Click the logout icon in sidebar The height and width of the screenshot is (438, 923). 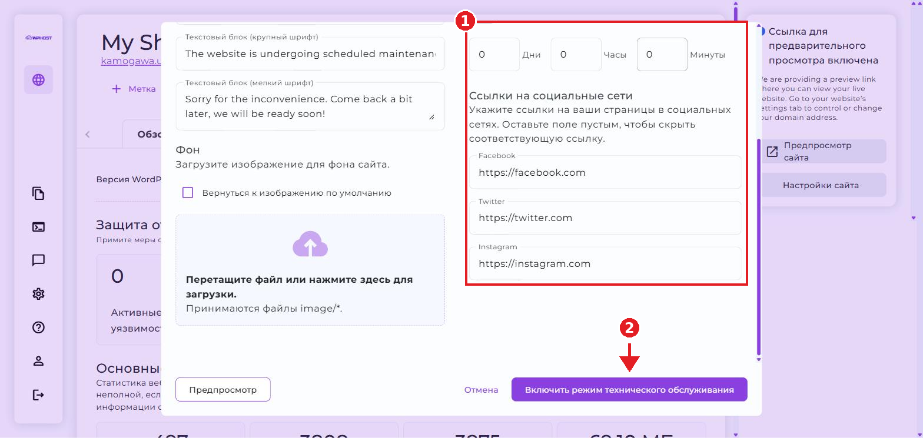38,394
